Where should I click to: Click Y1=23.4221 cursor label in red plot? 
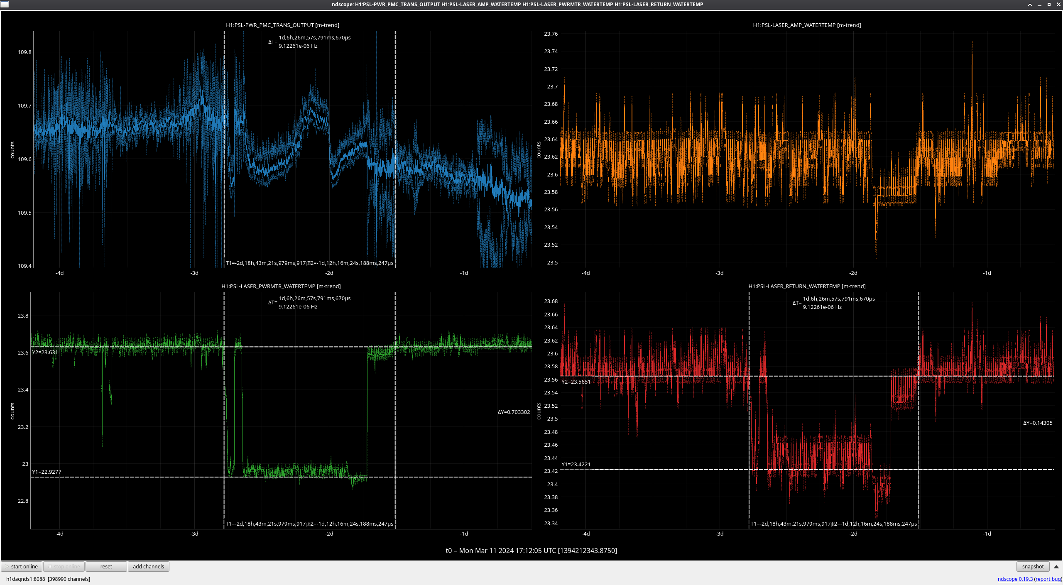(576, 464)
